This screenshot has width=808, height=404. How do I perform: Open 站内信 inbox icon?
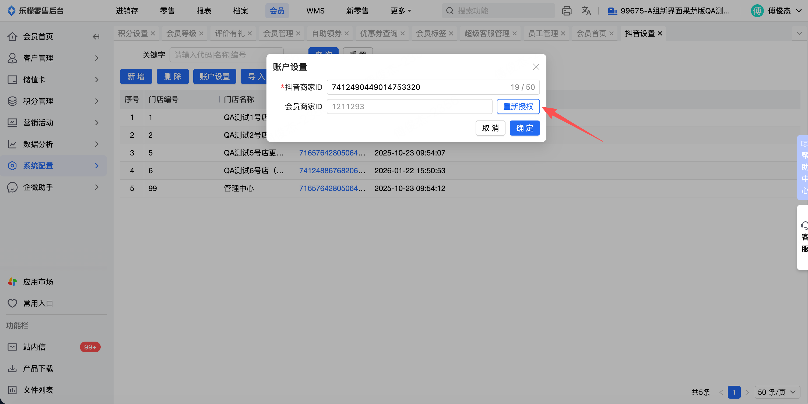[12, 347]
